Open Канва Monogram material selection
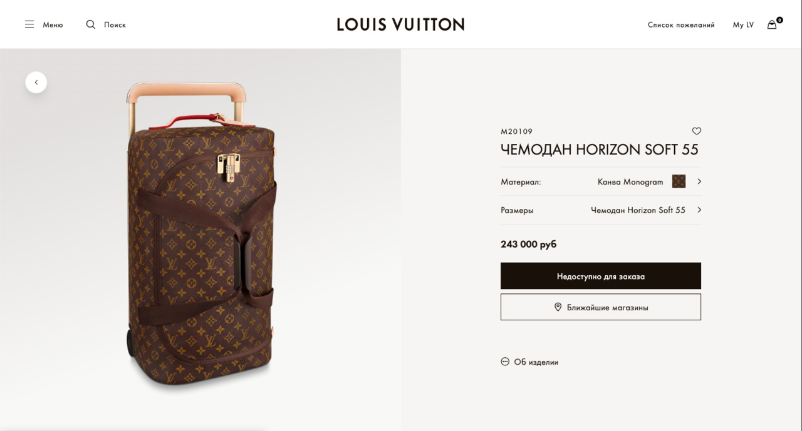This screenshot has height=431, width=802. tap(630, 181)
